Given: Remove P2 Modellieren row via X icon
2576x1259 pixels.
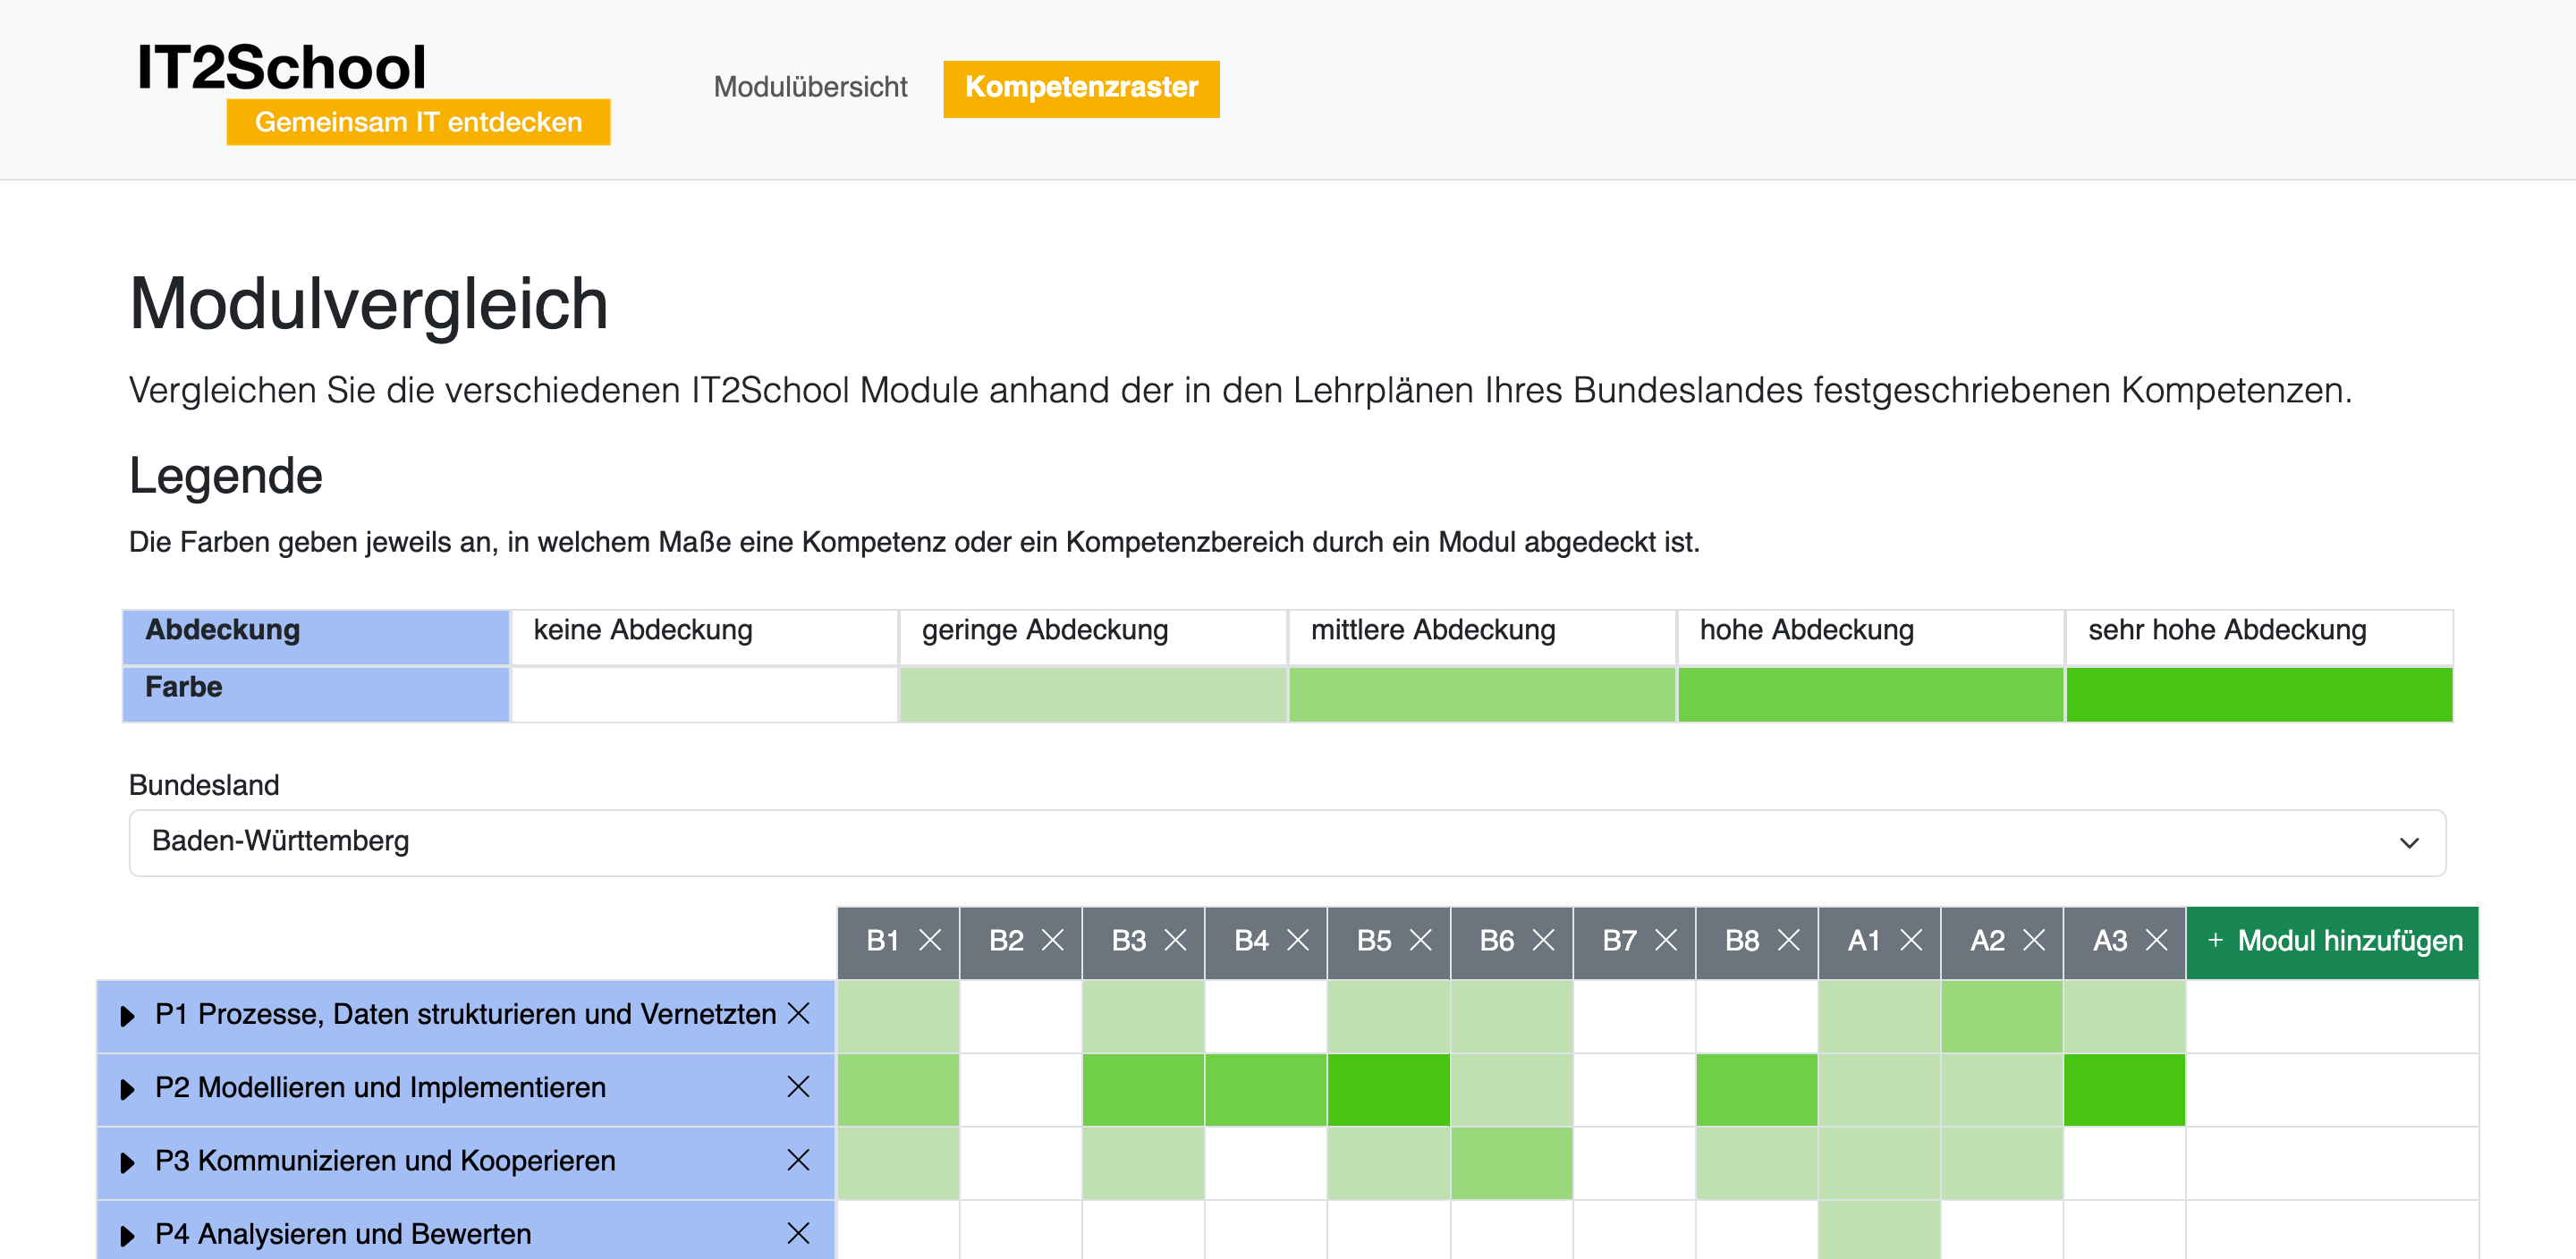Looking at the screenshot, I should pyautogui.click(x=798, y=1087).
